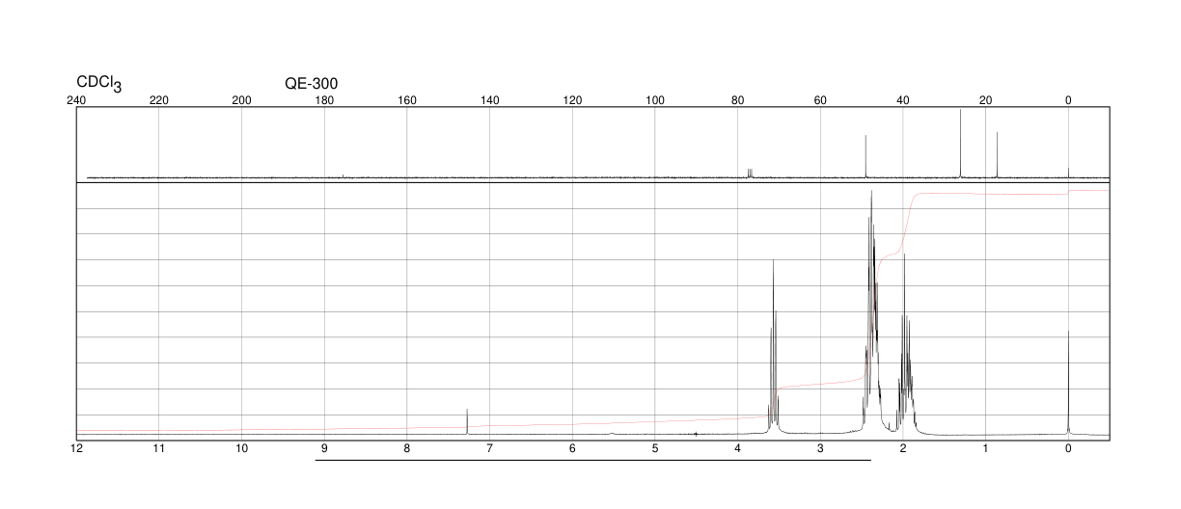Click the 5 ppm proton axis label
1181x509 pixels.
655,448
